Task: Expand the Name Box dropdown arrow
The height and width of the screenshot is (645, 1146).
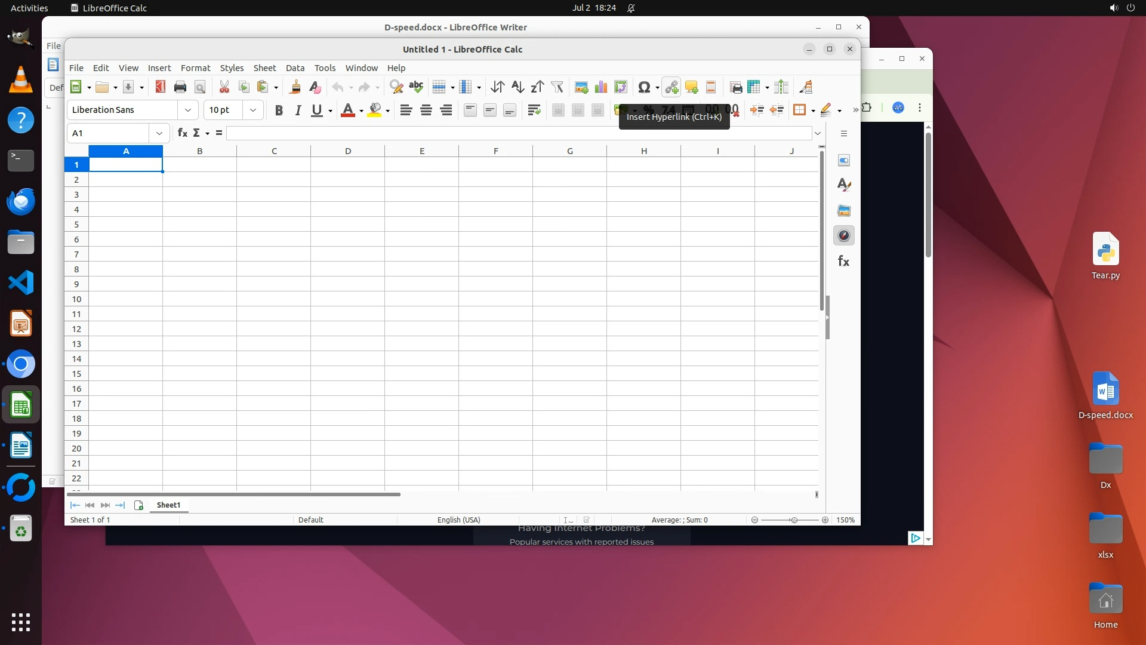Action: click(159, 133)
